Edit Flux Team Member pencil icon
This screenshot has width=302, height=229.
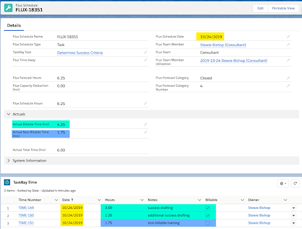288,44
